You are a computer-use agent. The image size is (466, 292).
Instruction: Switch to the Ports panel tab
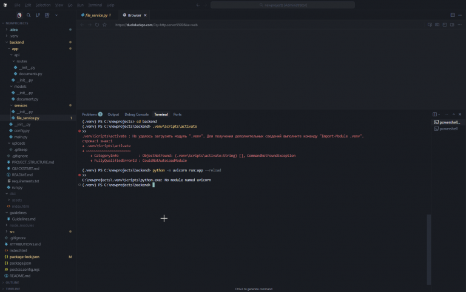(177, 114)
